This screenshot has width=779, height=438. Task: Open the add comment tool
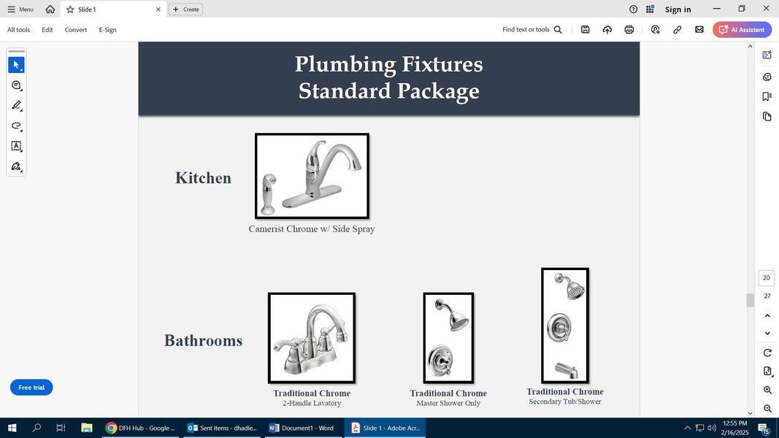tap(16, 85)
